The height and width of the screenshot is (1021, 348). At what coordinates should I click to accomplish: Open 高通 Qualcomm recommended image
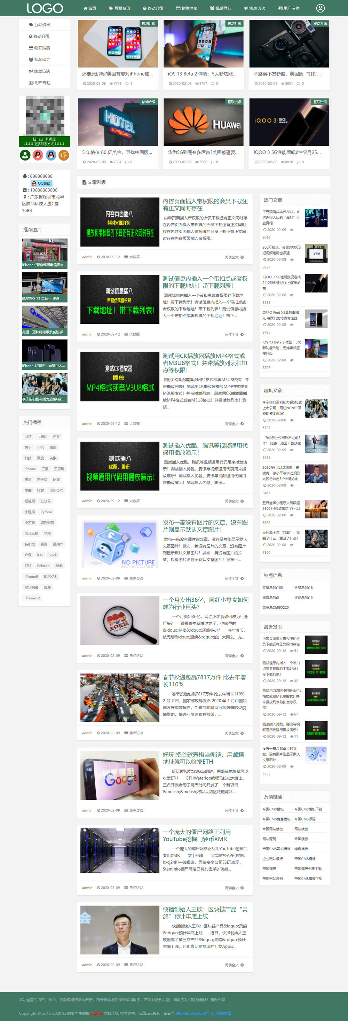(44, 321)
